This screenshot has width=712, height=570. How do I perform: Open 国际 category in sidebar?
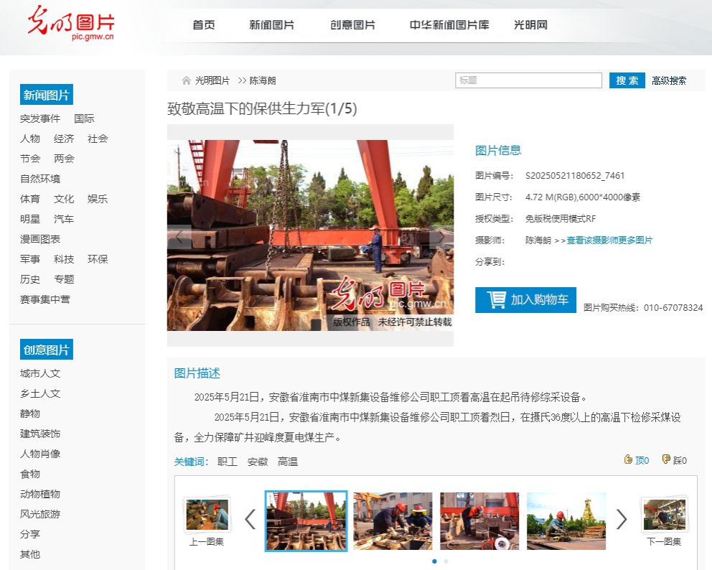pos(84,118)
